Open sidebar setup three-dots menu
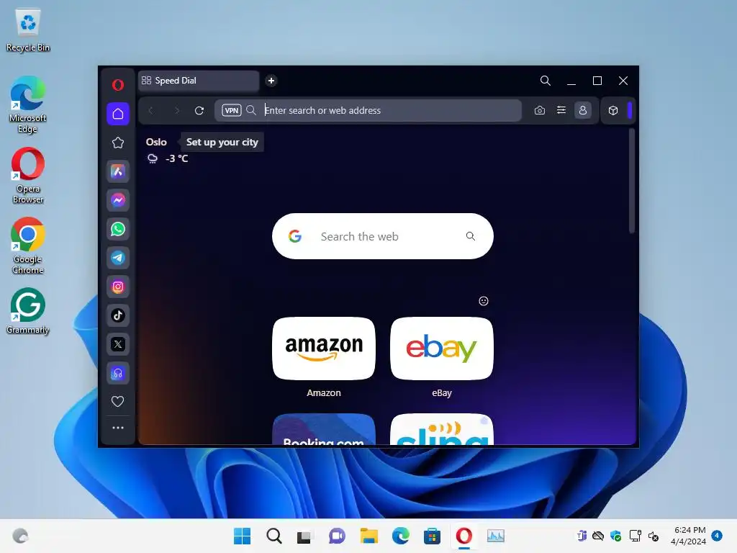The image size is (737, 553). coord(118,428)
